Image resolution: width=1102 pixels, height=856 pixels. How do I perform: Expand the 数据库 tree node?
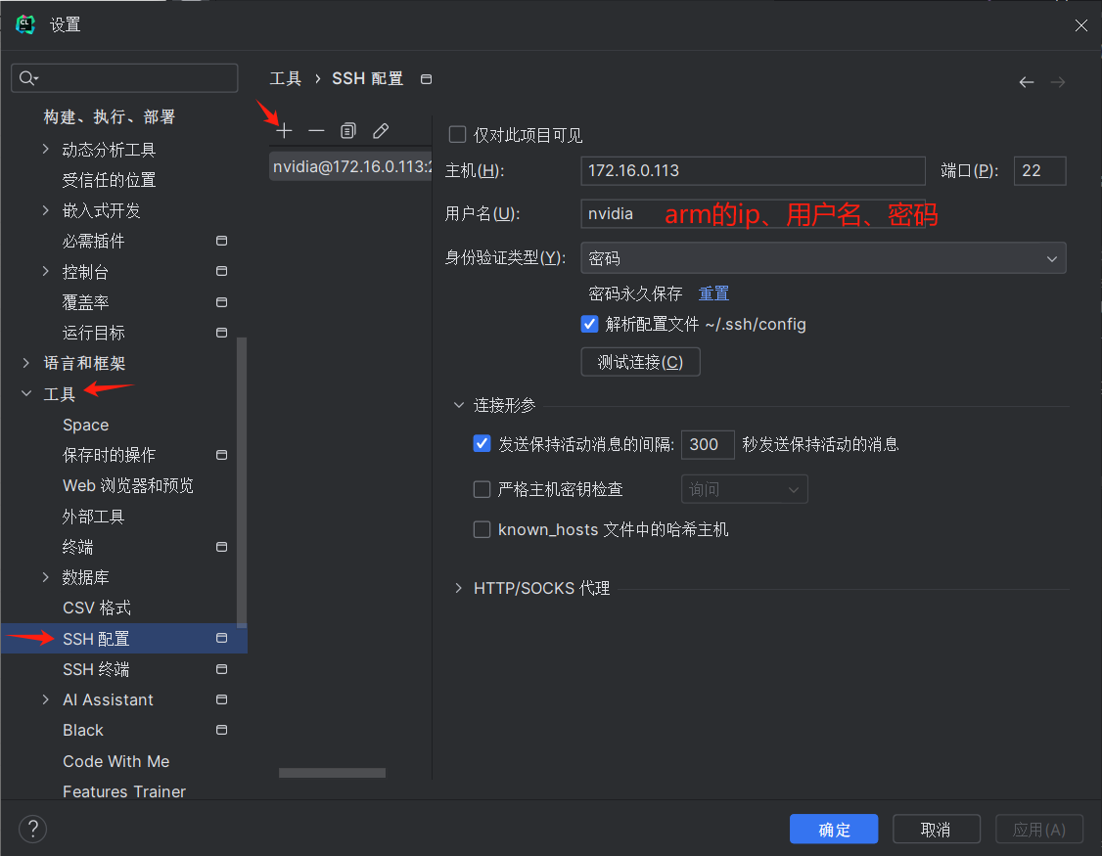coord(46,578)
